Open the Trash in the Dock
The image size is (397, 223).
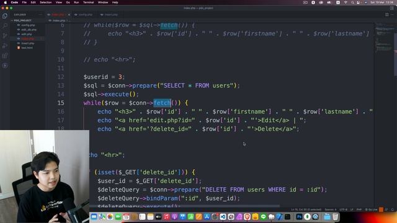335,217
